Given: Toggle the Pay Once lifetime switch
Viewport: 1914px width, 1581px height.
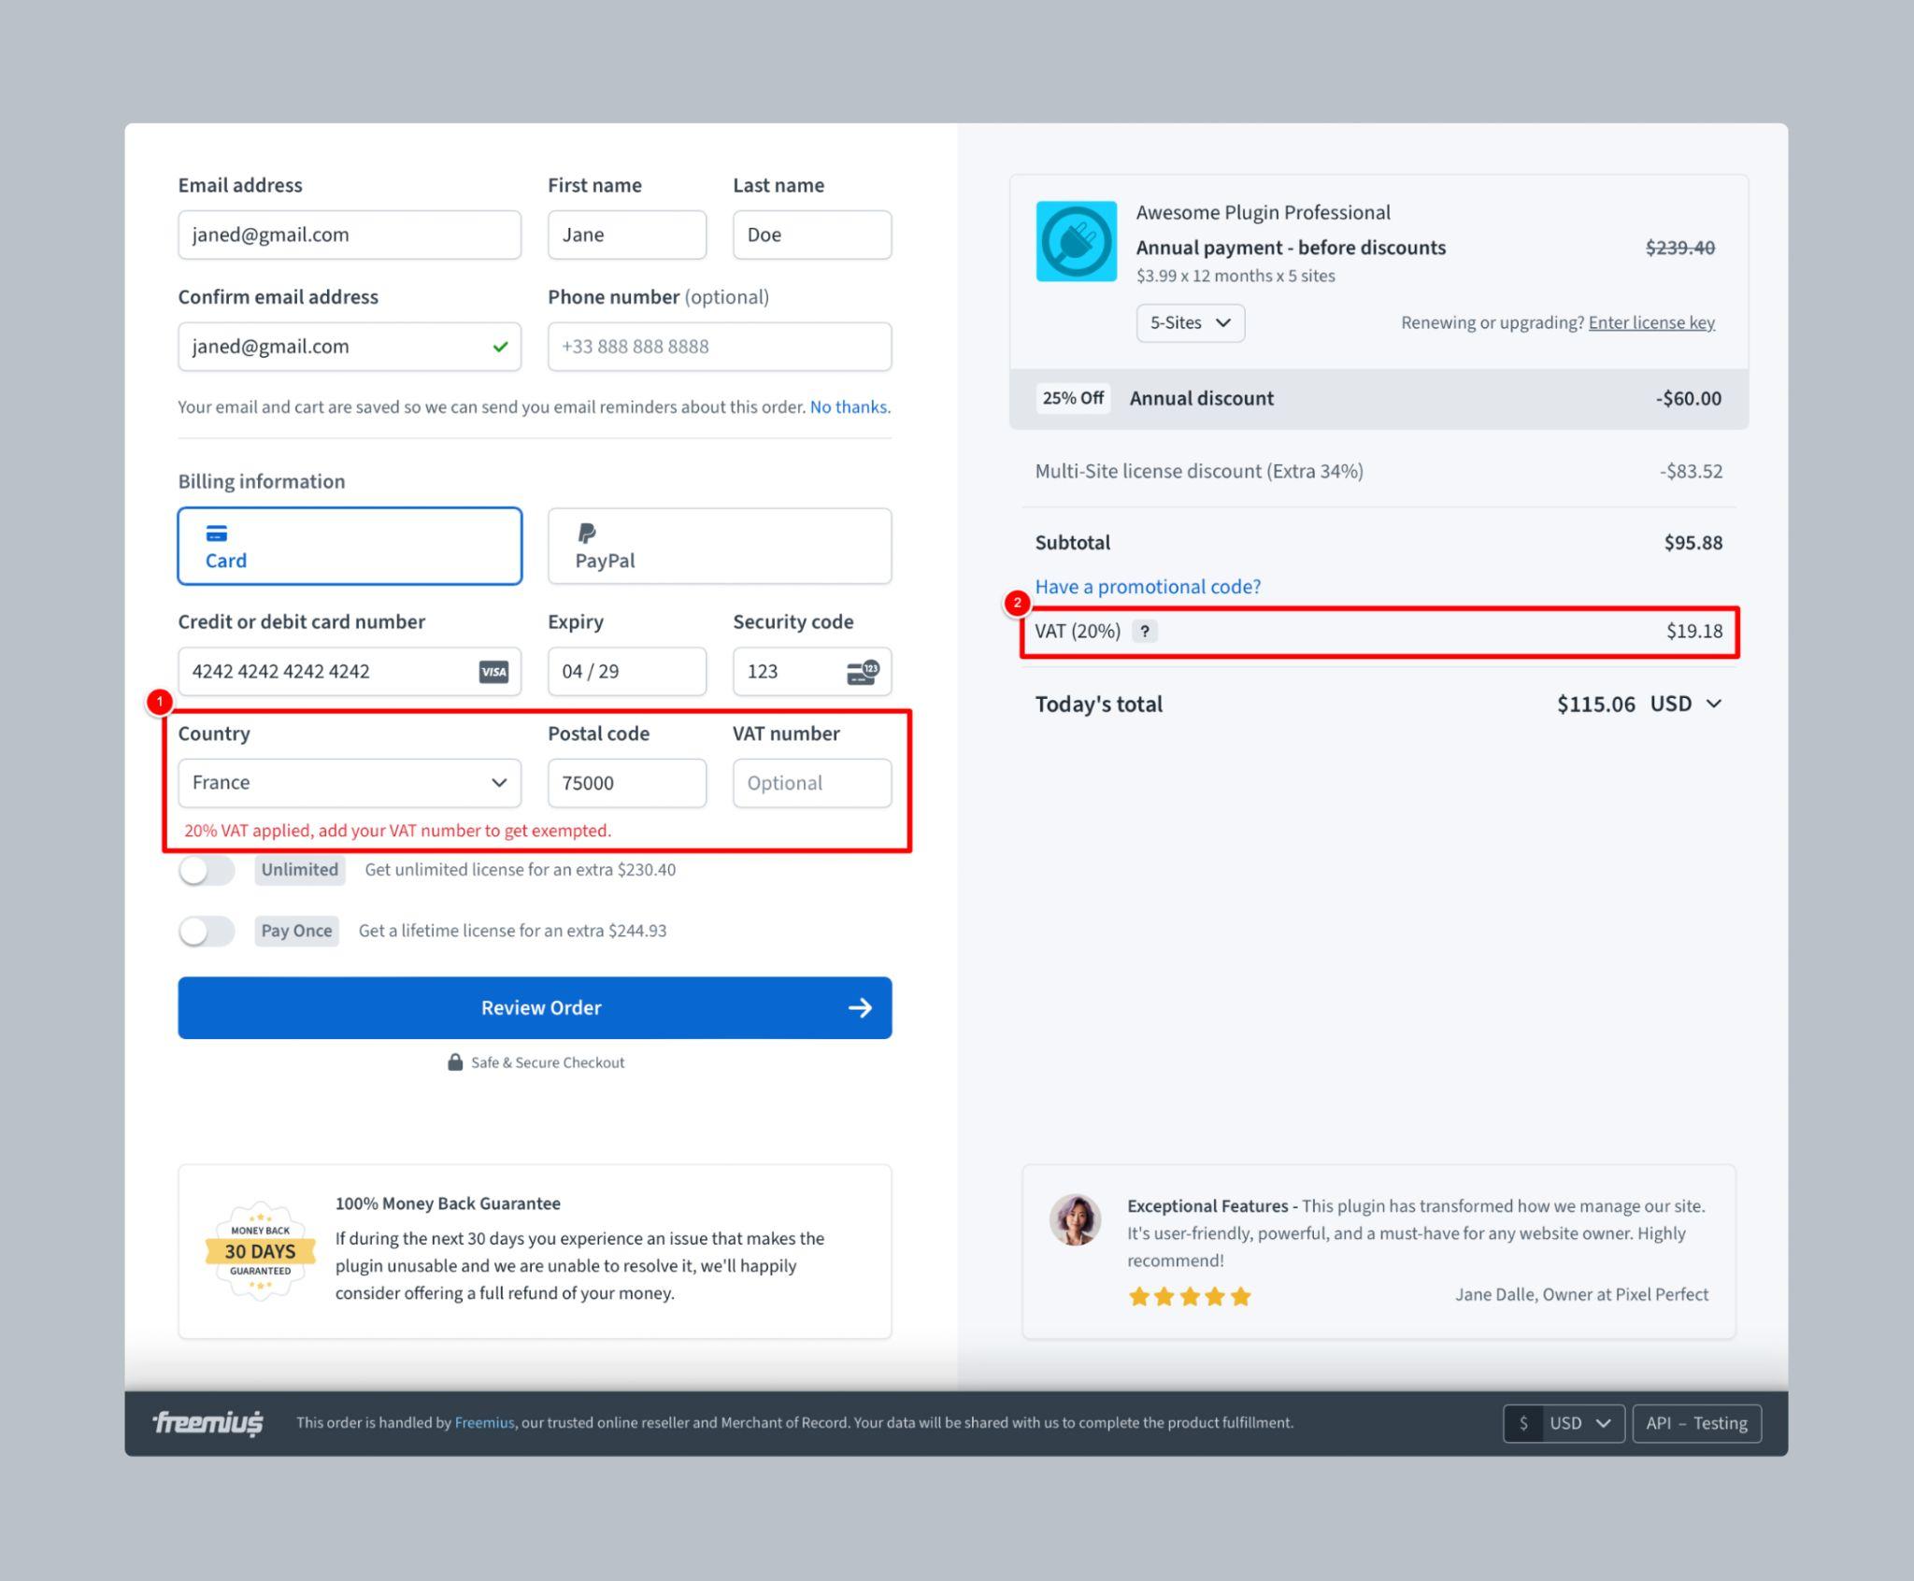Looking at the screenshot, I should click(x=207, y=931).
